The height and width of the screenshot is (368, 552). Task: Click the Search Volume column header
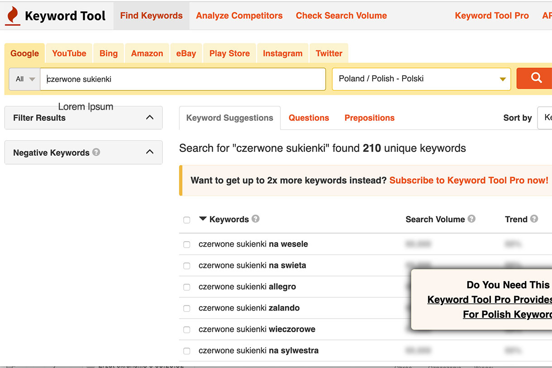tap(435, 219)
